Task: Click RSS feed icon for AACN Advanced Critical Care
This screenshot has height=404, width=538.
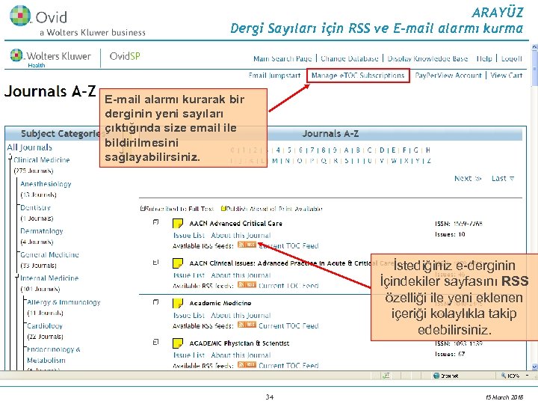Action: coord(247,245)
